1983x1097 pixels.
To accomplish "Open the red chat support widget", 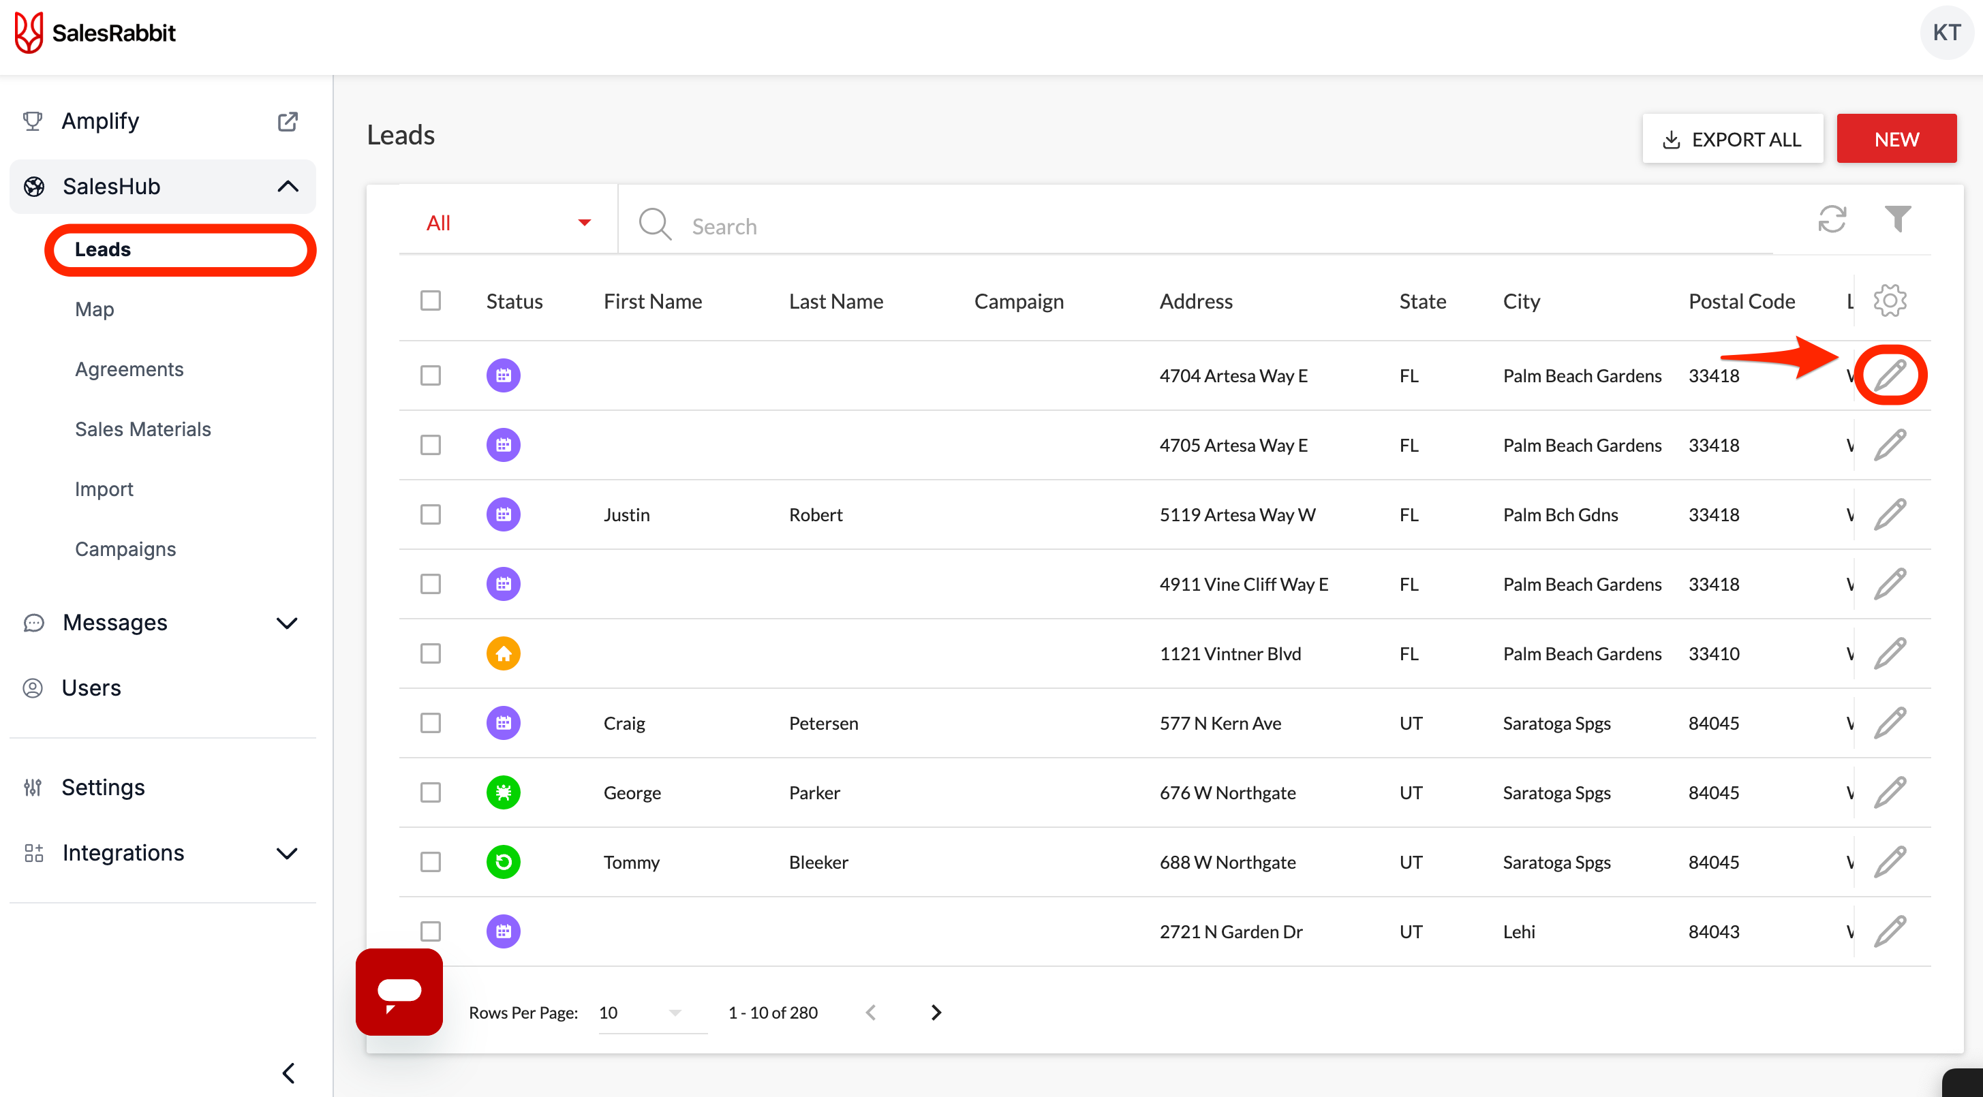I will pyautogui.click(x=399, y=991).
